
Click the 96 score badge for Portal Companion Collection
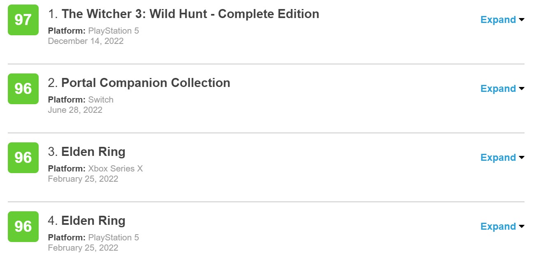[23, 89]
